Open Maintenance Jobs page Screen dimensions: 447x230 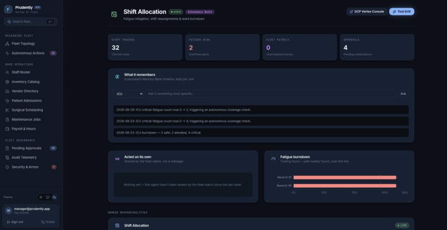tap(31, 119)
